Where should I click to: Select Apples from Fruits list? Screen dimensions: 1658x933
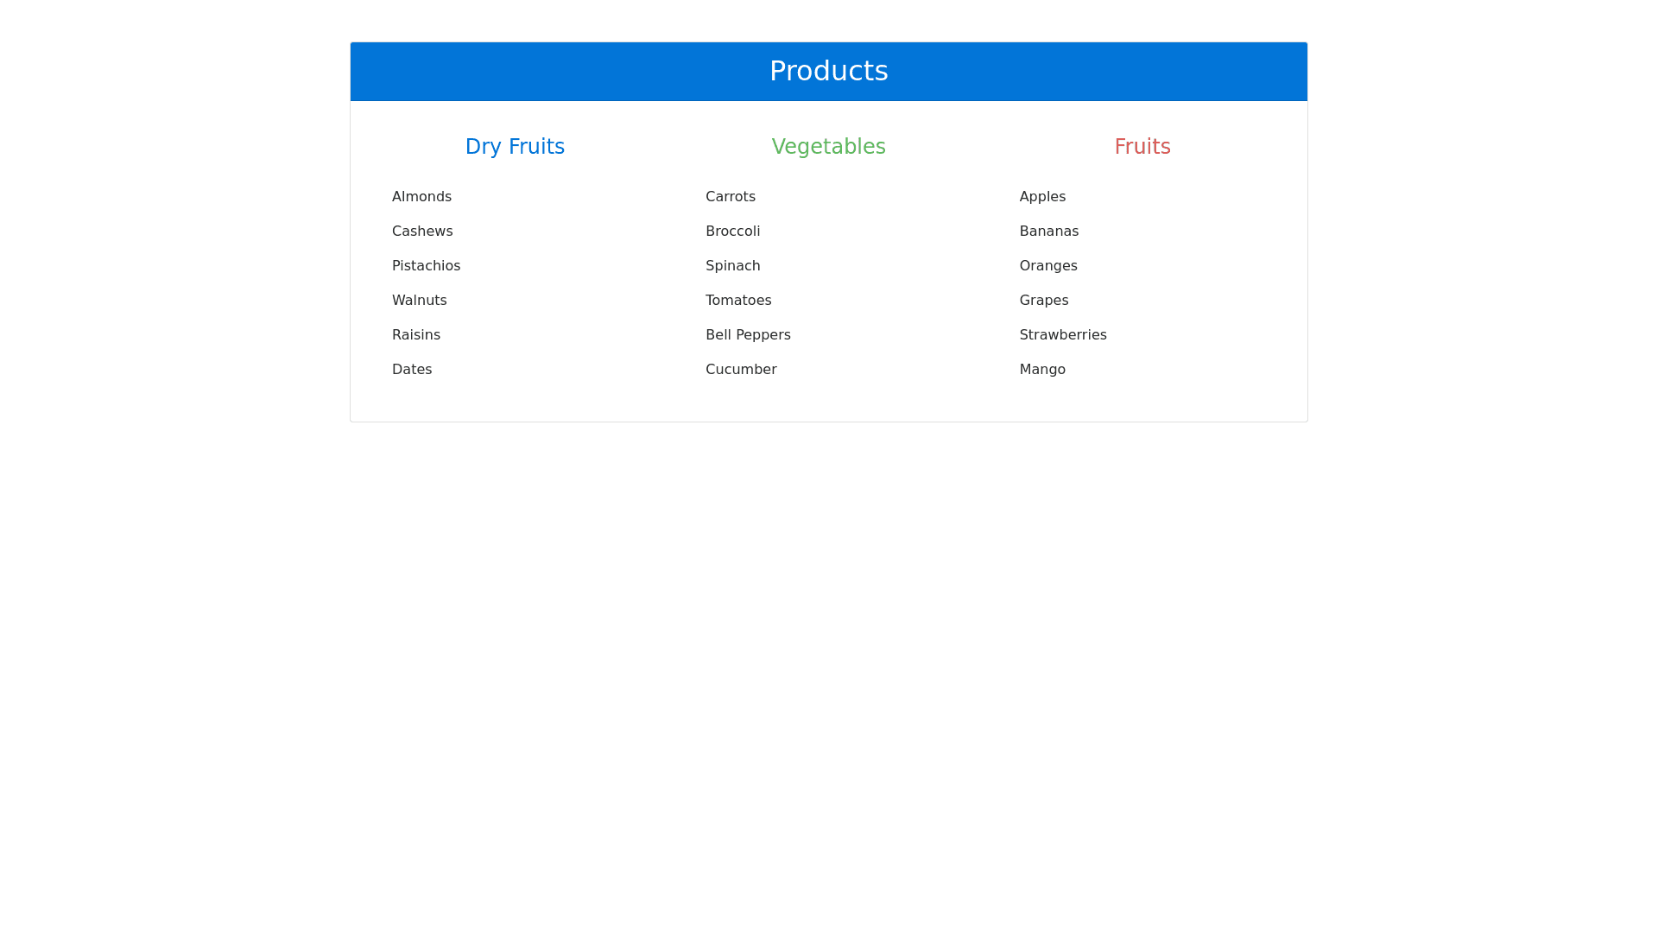point(1042,197)
